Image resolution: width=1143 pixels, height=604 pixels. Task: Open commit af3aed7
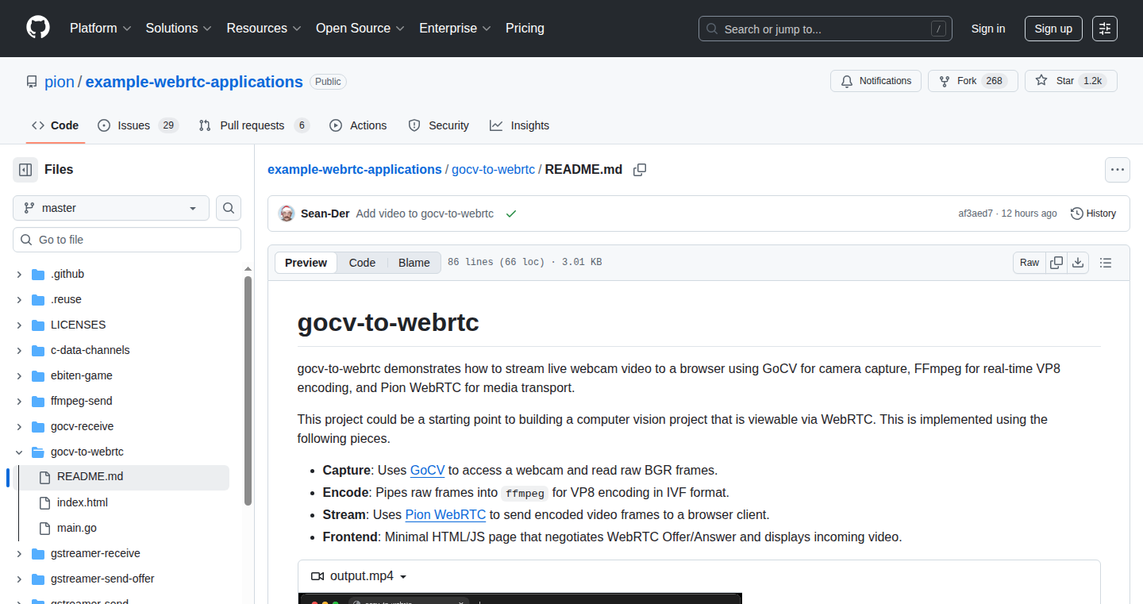pos(976,214)
